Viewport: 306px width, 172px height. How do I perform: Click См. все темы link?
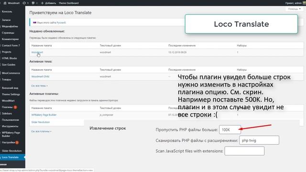39,86
